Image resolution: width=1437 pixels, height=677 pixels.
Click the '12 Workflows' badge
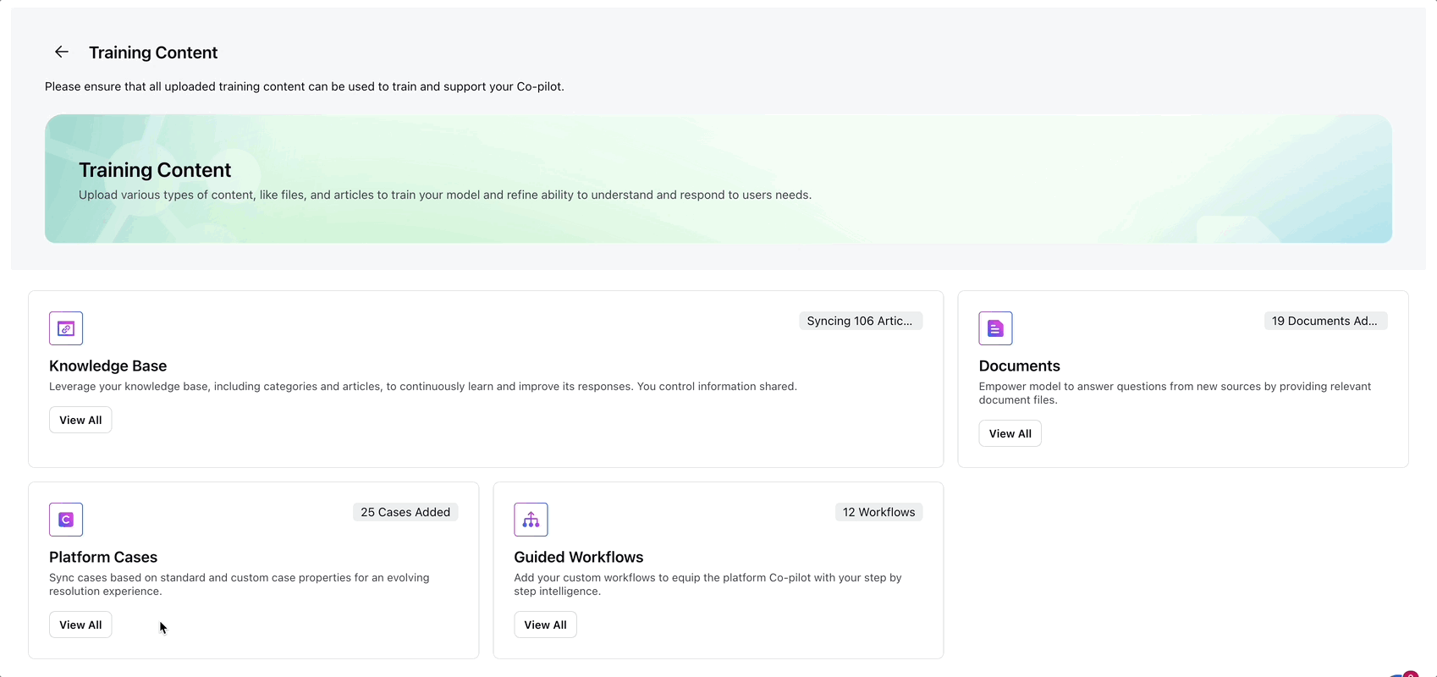[878, 512]
